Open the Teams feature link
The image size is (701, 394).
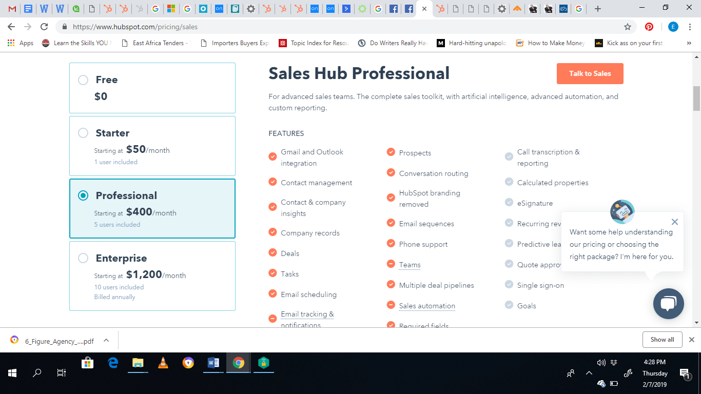point(410,265)
